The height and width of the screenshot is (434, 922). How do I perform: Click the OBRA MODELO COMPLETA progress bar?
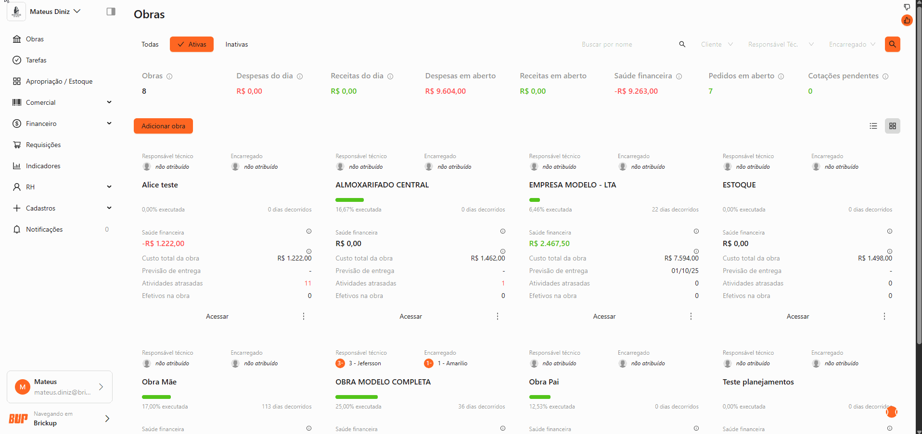point(357,397)
